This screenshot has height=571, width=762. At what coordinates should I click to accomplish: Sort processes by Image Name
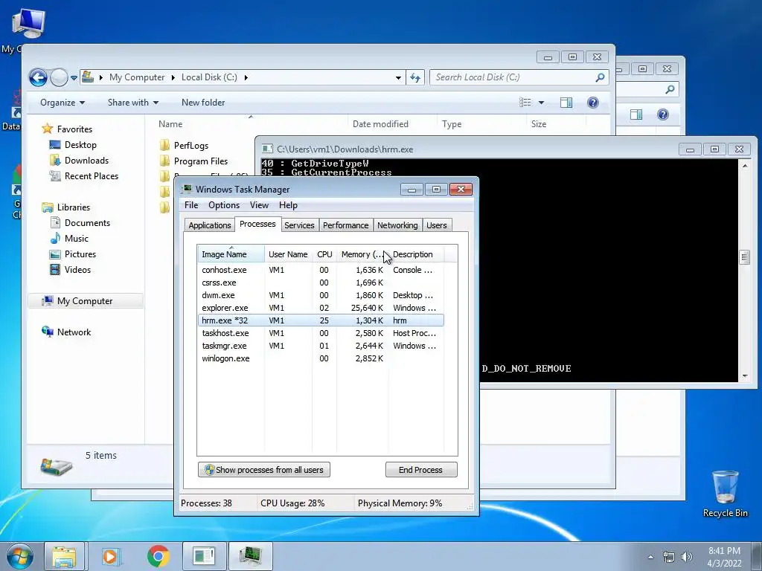coord(231,254)
